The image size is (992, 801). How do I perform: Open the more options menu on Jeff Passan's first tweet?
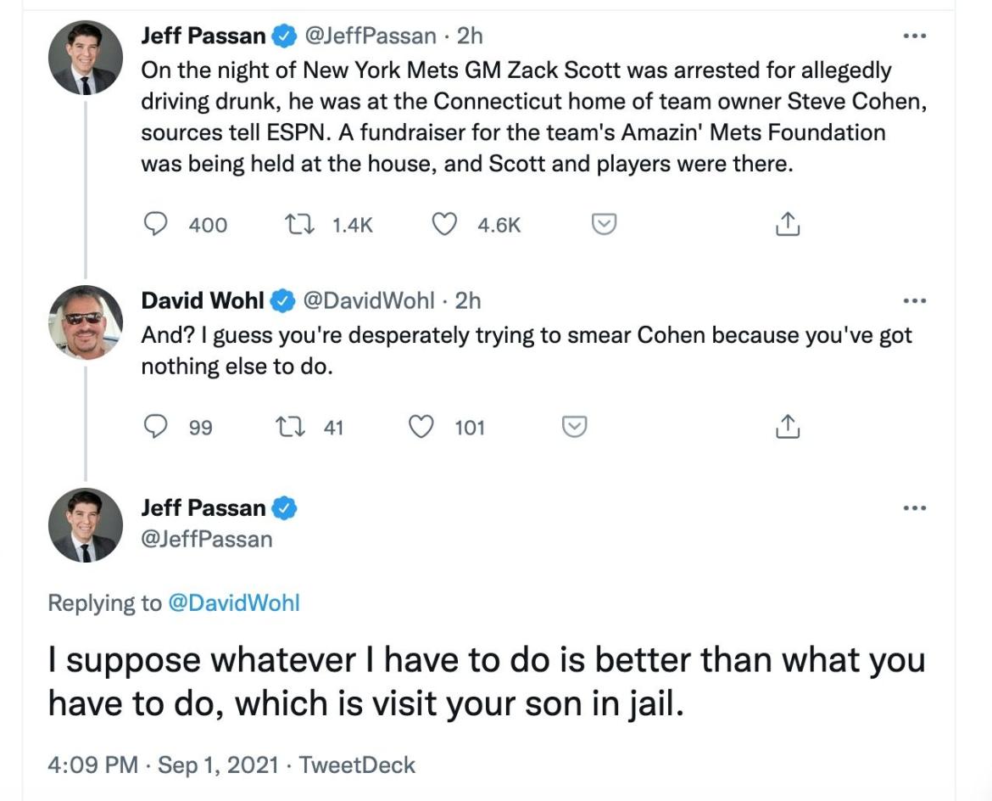pos(915,36)
